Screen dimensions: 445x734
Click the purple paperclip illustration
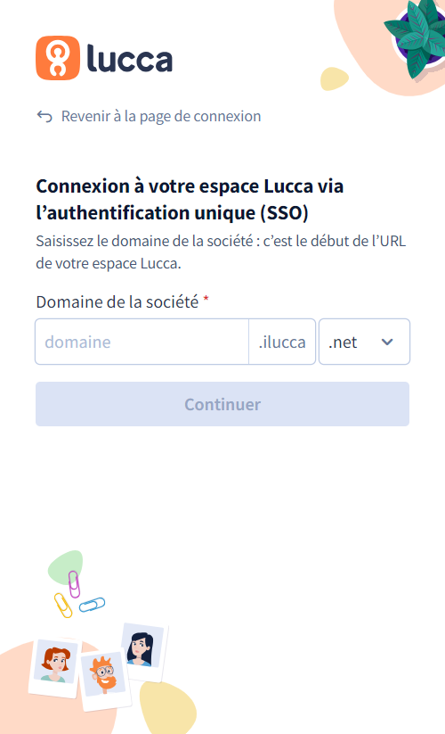[74, 584]
